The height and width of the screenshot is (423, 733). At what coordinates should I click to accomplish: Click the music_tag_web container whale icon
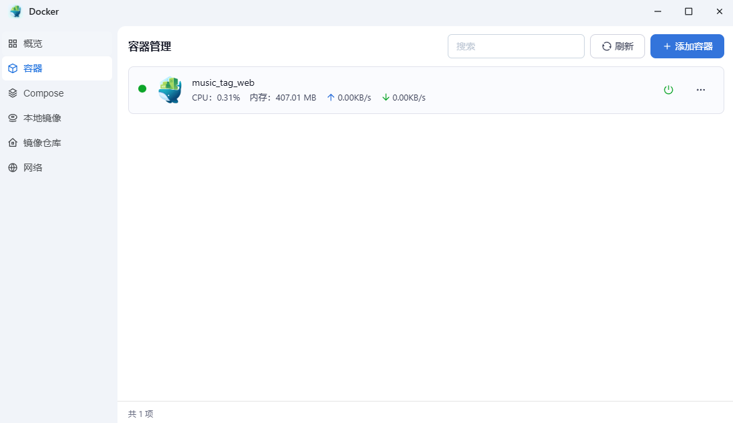tap(170, 90)
